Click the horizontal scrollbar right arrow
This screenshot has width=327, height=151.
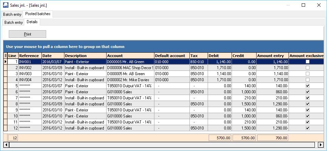[321, 145]
